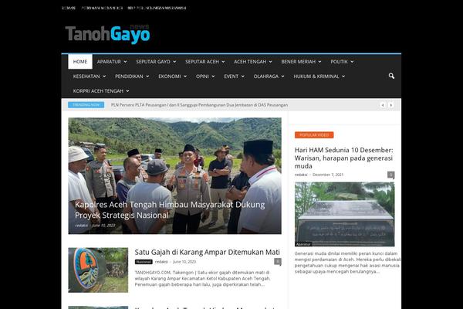This screenshot has width=463, height=309.
Task: Click the TRENDING NOW label
Action: [x=86, y=105]
